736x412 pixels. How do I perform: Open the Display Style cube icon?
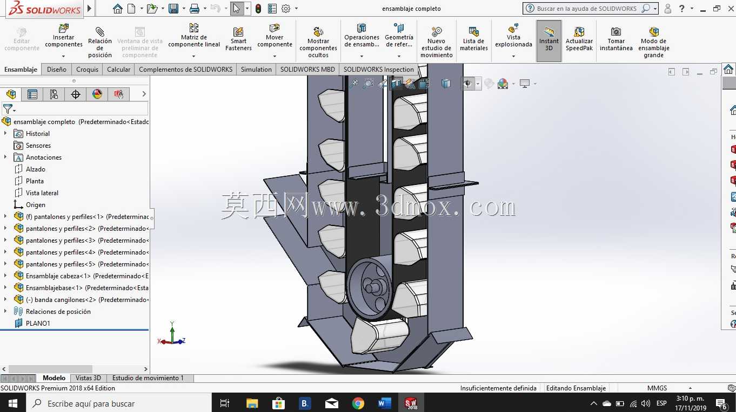pyautogui.click(x=446, y=84)
